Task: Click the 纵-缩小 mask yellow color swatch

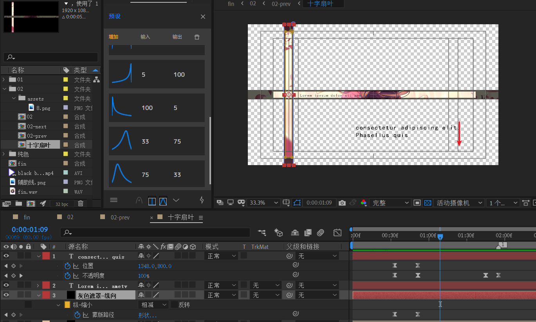Action: coord(67,304)
